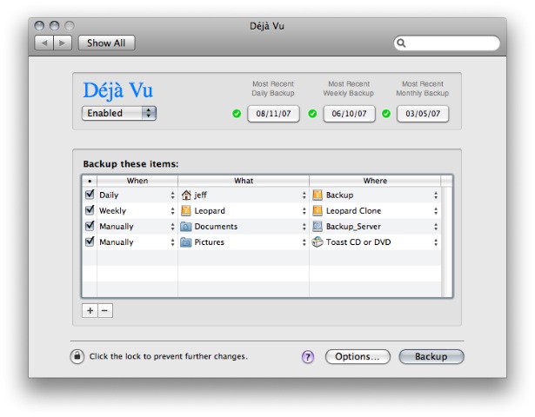Change the Leopard Clone destination popup
The width and height of the screenshot is (535, 417).
click(375, 211)
